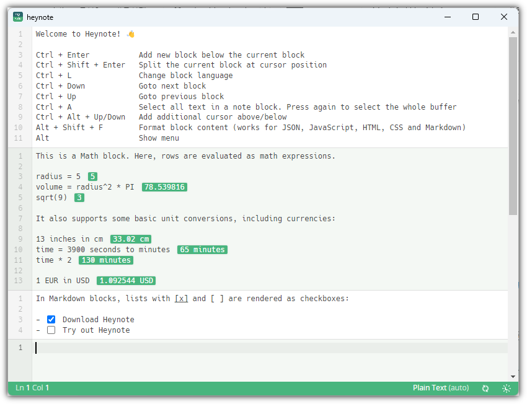Click the 1.092544 USD result badge
The height and width of the screenshot is (404, 527).
[126, 281]
